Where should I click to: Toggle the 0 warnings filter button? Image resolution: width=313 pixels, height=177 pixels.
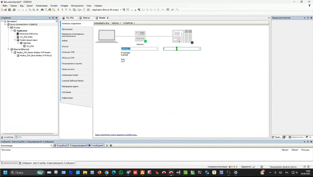(x=77, y=145)
